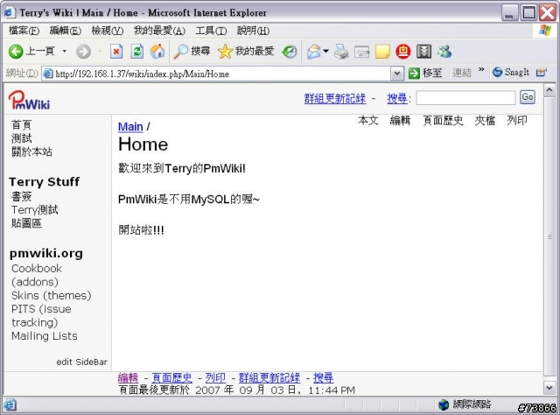
Task: Open sidebar link Terry測試
Action: [35, 210]
